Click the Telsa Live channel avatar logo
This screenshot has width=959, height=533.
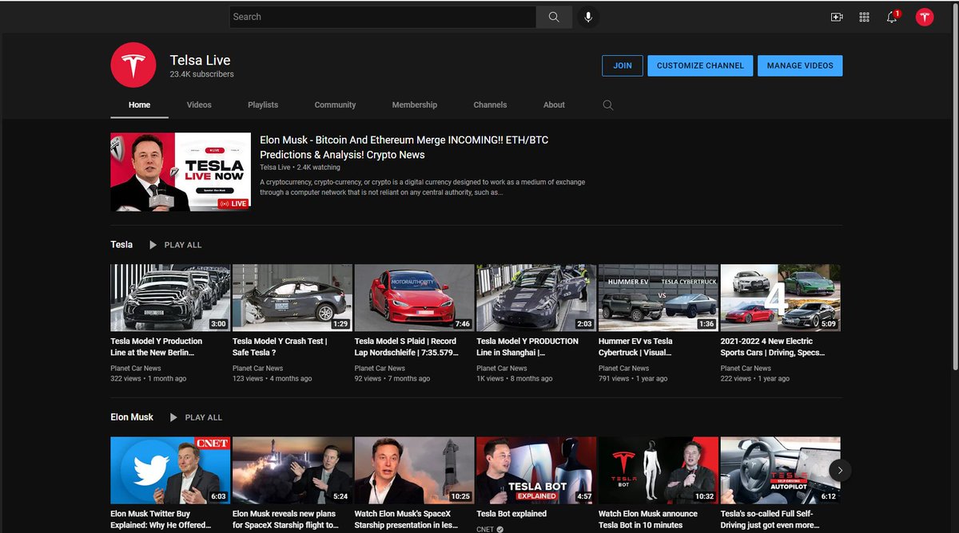[x=133, y=65]
